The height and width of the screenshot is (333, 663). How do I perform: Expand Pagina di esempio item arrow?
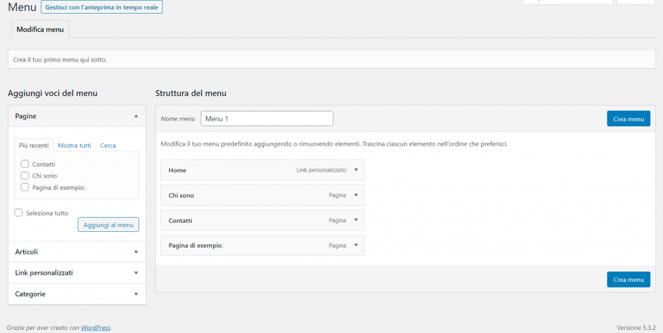click(x=356, y=246)
